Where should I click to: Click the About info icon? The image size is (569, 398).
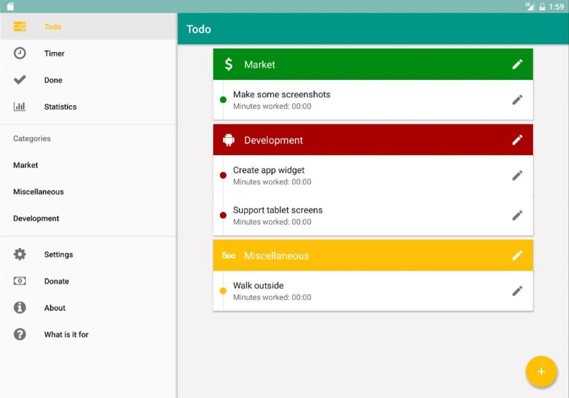tap(20, 307)
